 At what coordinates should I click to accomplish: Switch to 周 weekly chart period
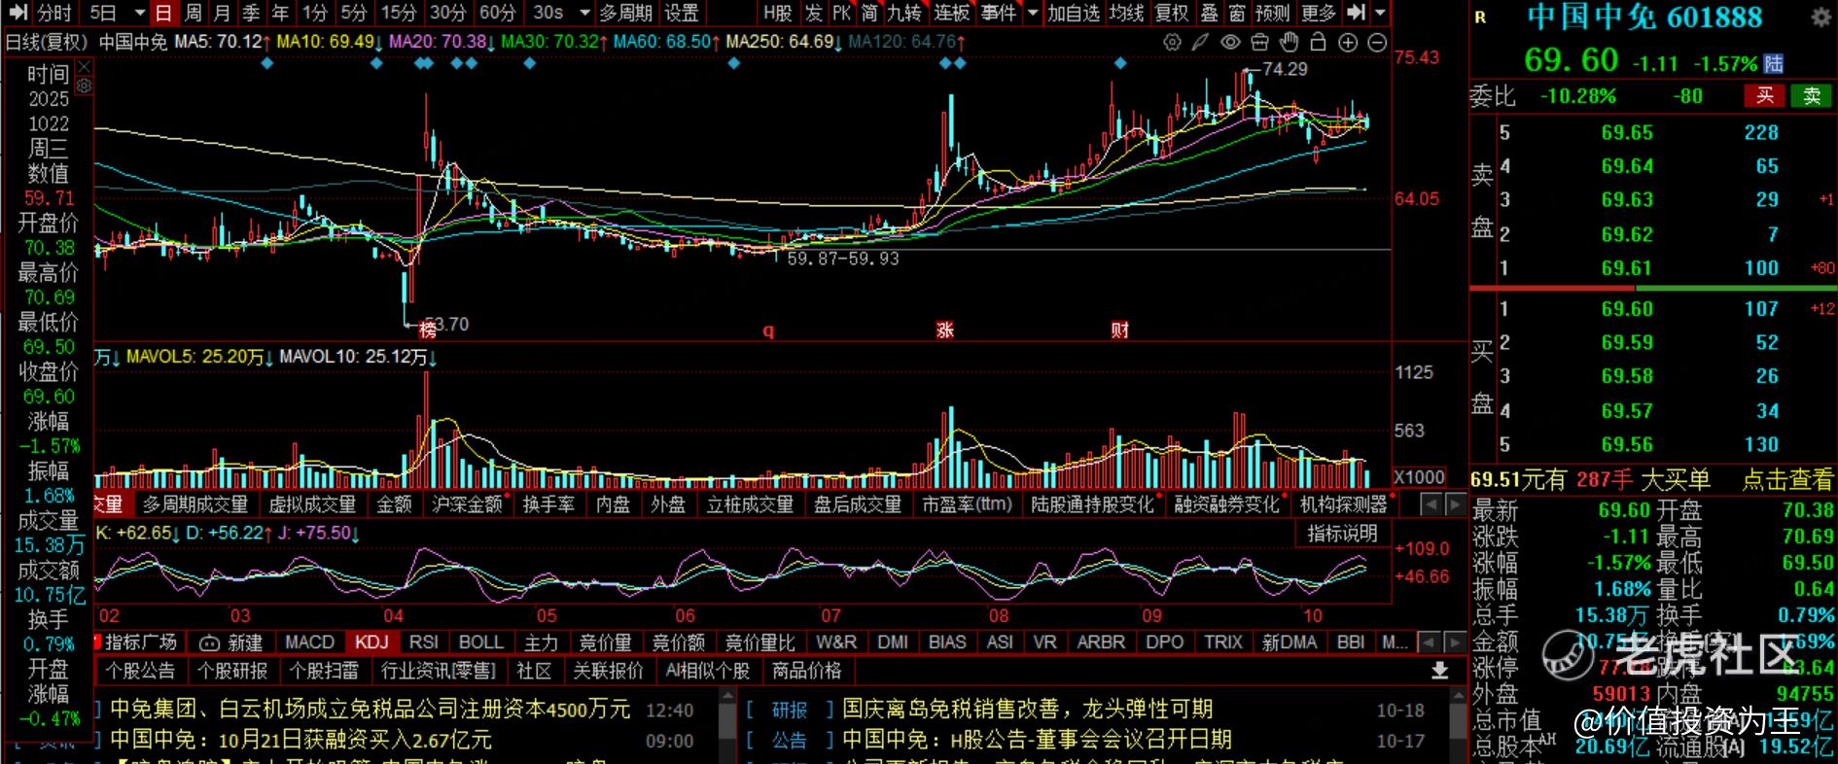pyautogui.click(x=194, y=13)
